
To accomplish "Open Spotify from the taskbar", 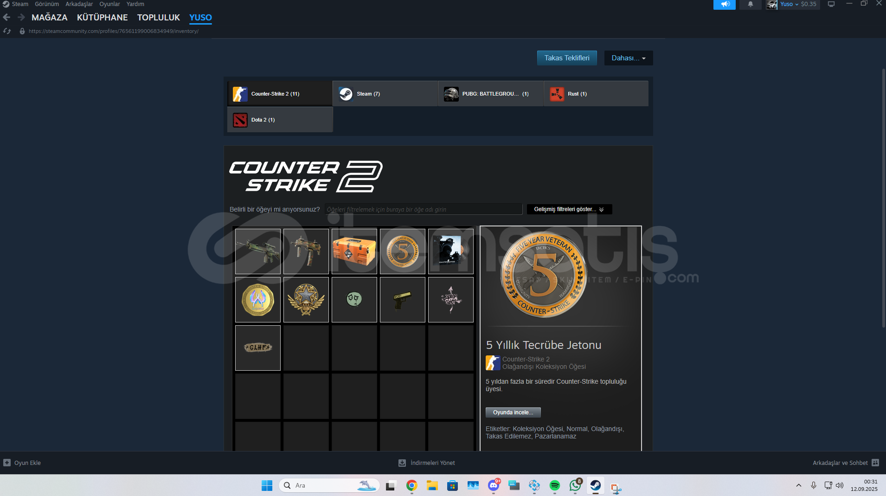I will (x=555, y=485).
